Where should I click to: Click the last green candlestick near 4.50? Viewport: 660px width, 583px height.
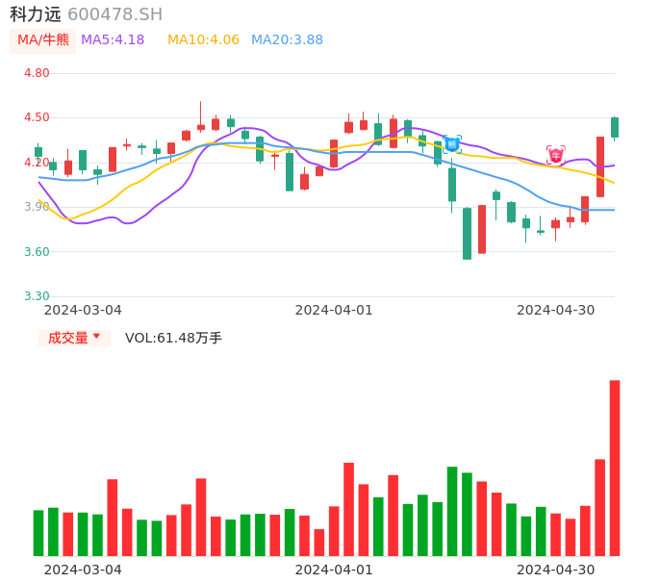click(615, 127)
